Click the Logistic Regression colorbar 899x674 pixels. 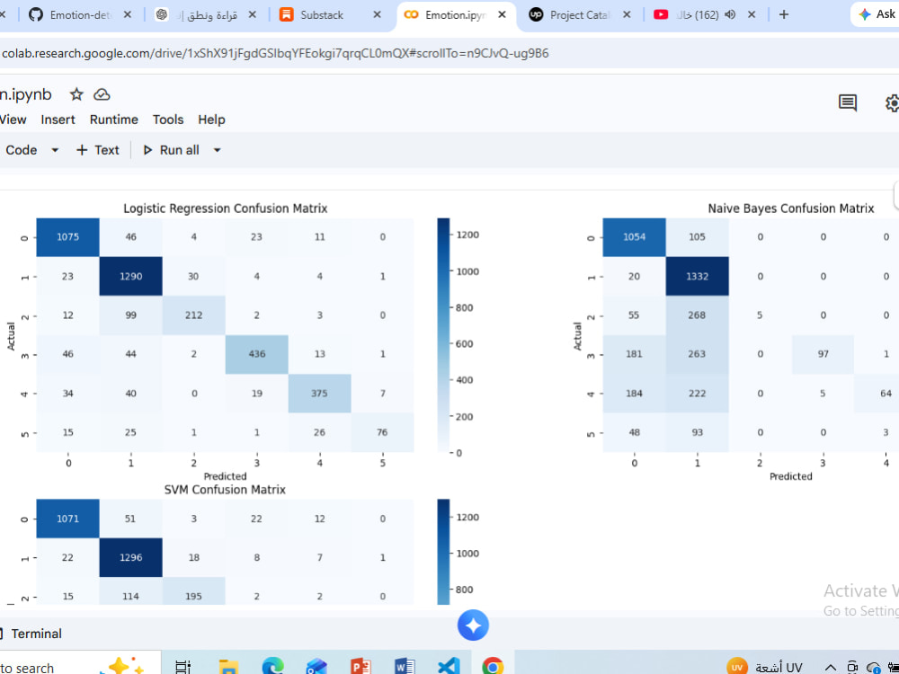pos(443,335)
